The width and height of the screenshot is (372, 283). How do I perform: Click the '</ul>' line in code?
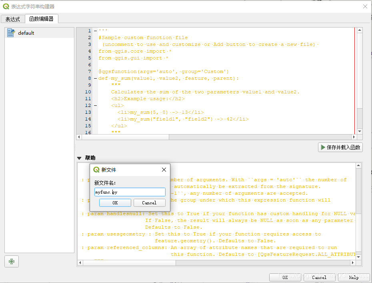point(119,126)
